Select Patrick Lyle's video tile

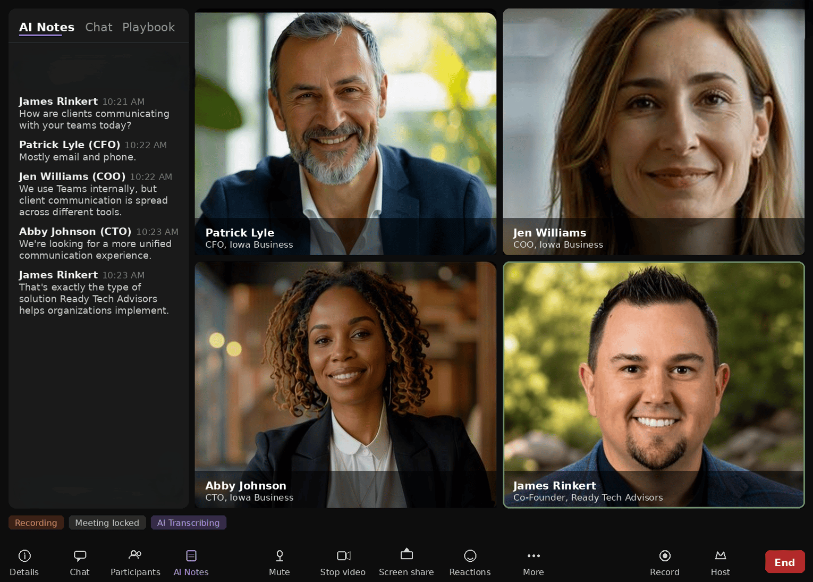point(345,133)
